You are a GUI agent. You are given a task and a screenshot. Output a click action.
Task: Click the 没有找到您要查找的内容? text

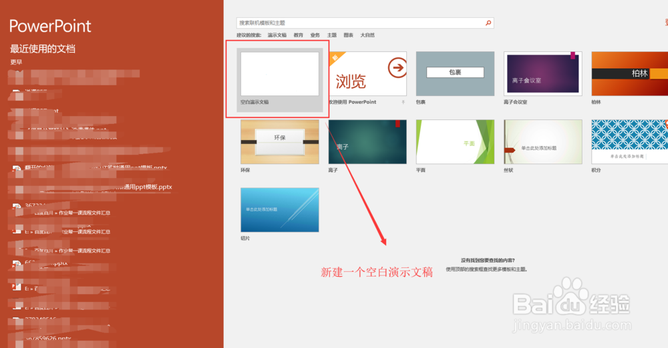pos(488,261)
